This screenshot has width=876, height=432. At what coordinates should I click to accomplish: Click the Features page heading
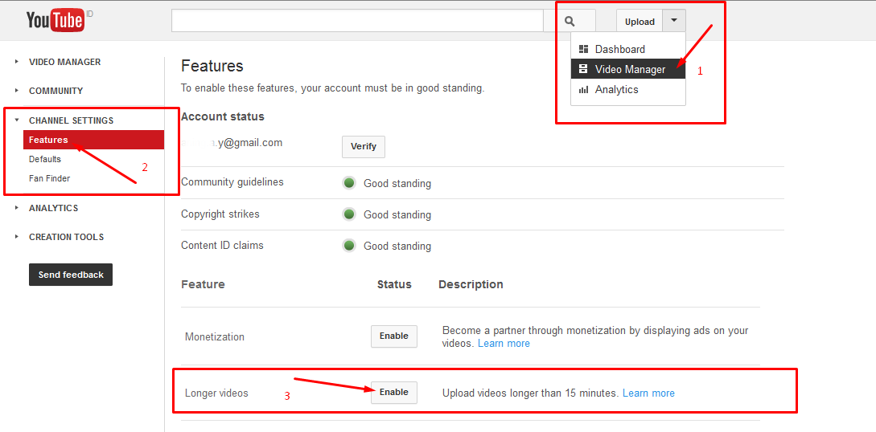pyautogui.click(x=212, y=67)
